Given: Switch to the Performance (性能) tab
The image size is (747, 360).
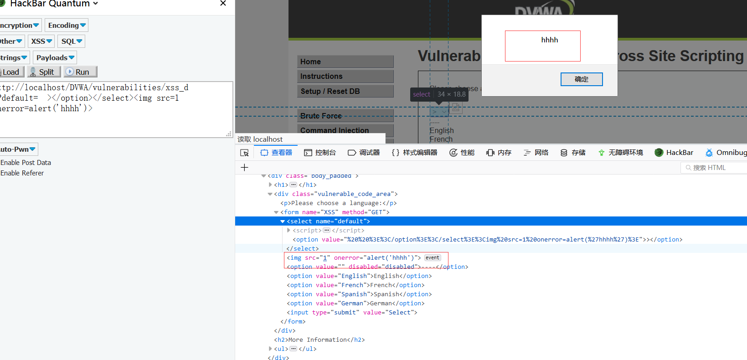Looking at the screenshot, I should coord(462,153).
